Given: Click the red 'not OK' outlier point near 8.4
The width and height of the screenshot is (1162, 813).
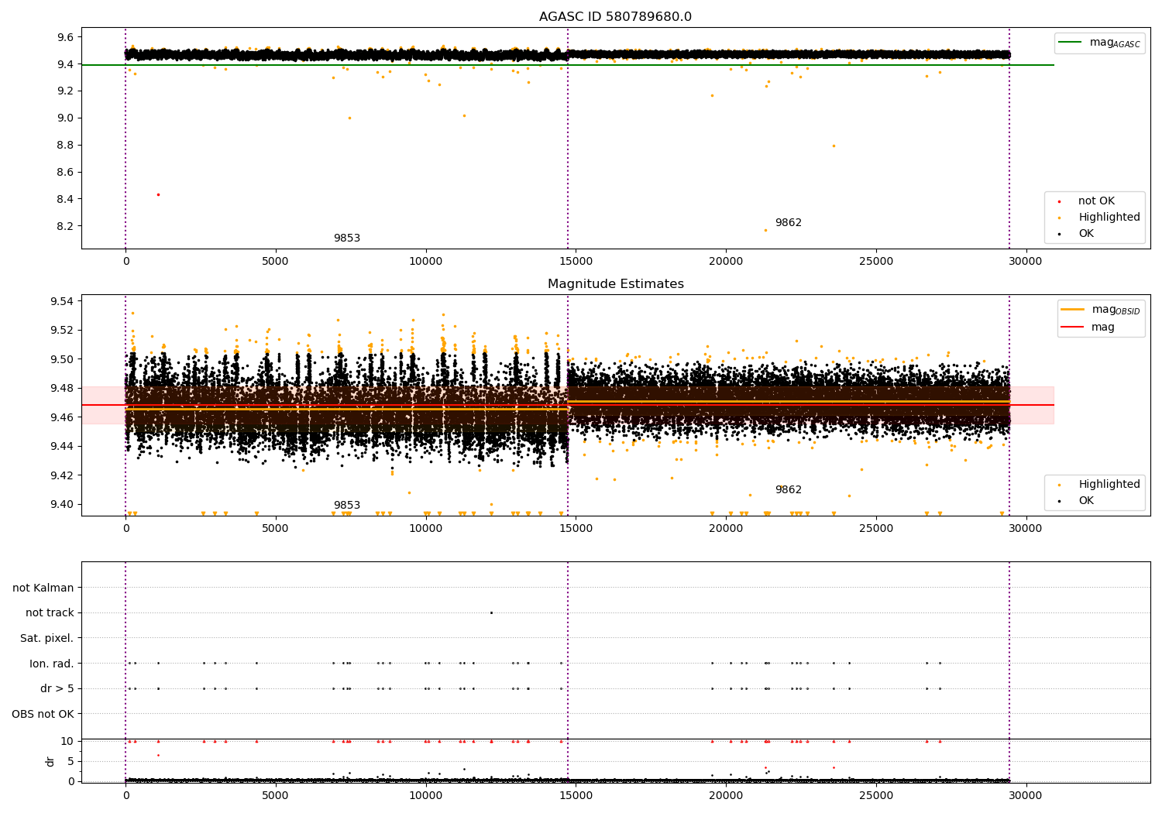Looking at the screenshot, I should (158, 194).
